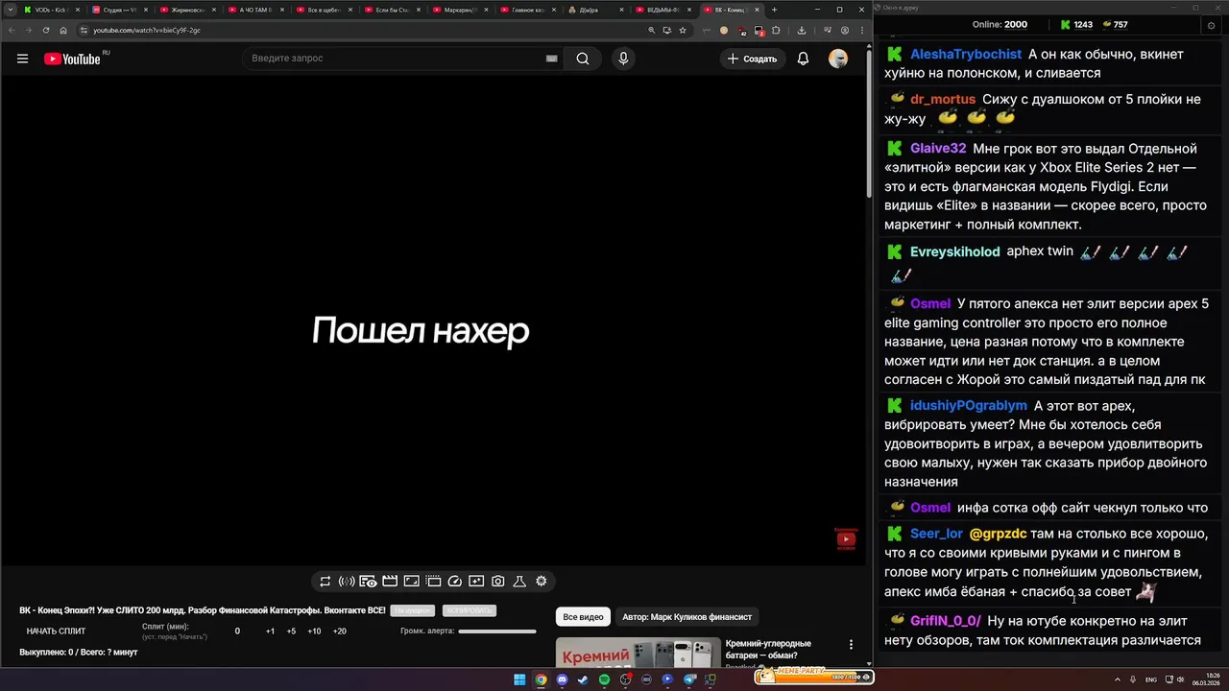Image resolution: width=1229 pixels, height=691 pixels.
Task: Open the browser extensions puzzle icon
Action: 776,30
